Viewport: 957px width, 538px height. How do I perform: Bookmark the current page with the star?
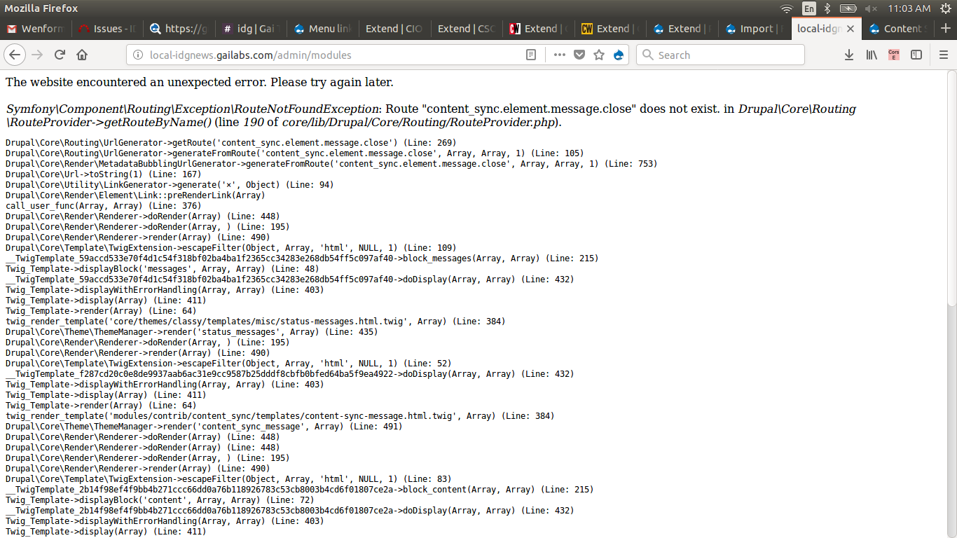pos(598,55)
